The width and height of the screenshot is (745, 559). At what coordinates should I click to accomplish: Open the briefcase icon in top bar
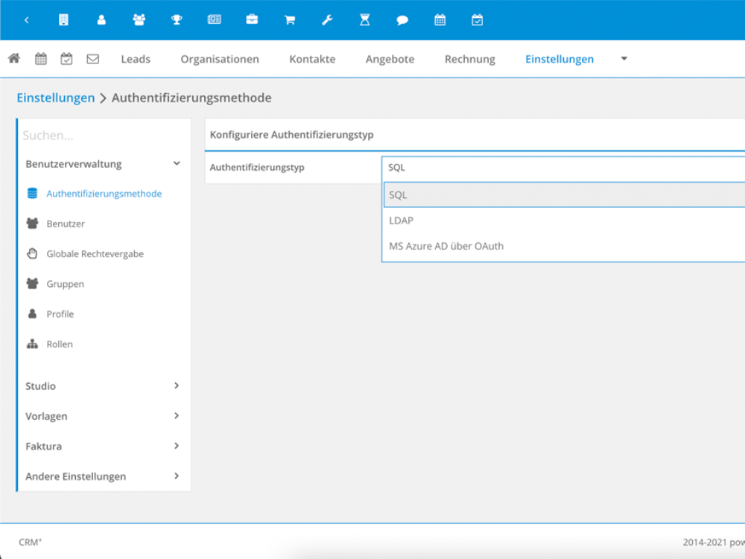[x=252, y=20]
